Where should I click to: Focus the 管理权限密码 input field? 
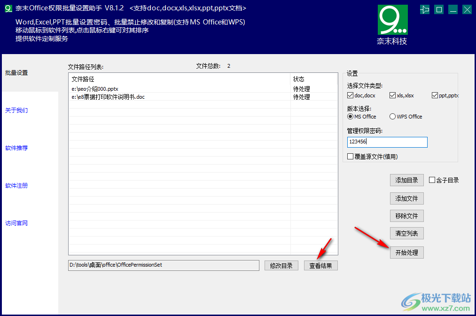tap(387, 142)
